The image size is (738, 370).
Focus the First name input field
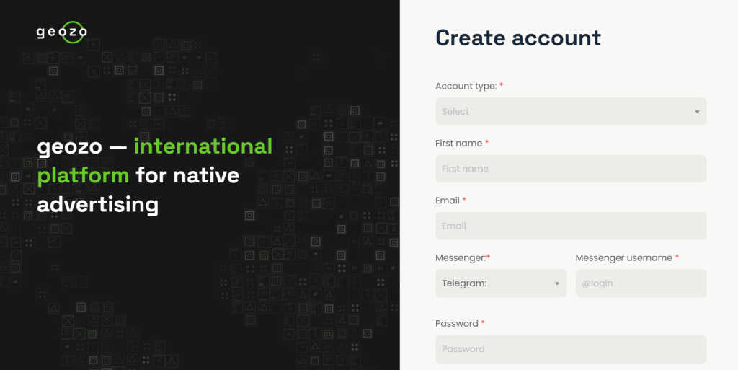pos(571,169)
